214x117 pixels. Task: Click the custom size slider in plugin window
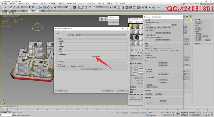point(162,48)
